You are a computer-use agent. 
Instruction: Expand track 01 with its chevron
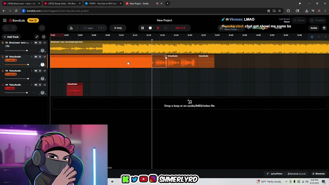click(44, 43)
